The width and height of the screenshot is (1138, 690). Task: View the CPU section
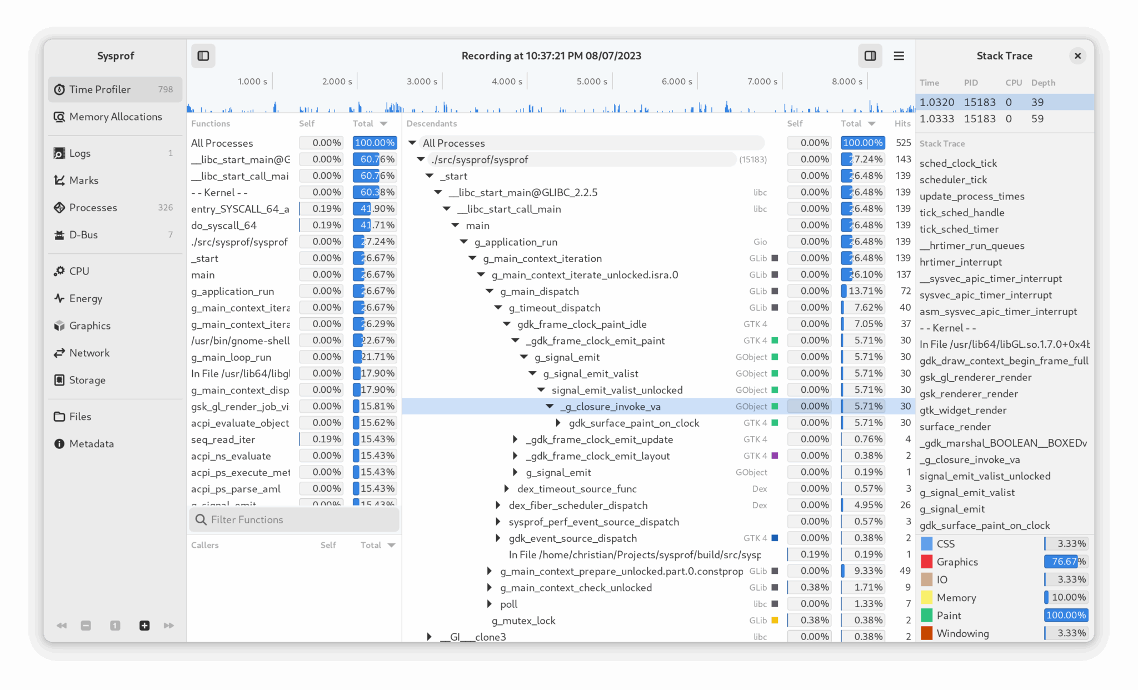79,271
